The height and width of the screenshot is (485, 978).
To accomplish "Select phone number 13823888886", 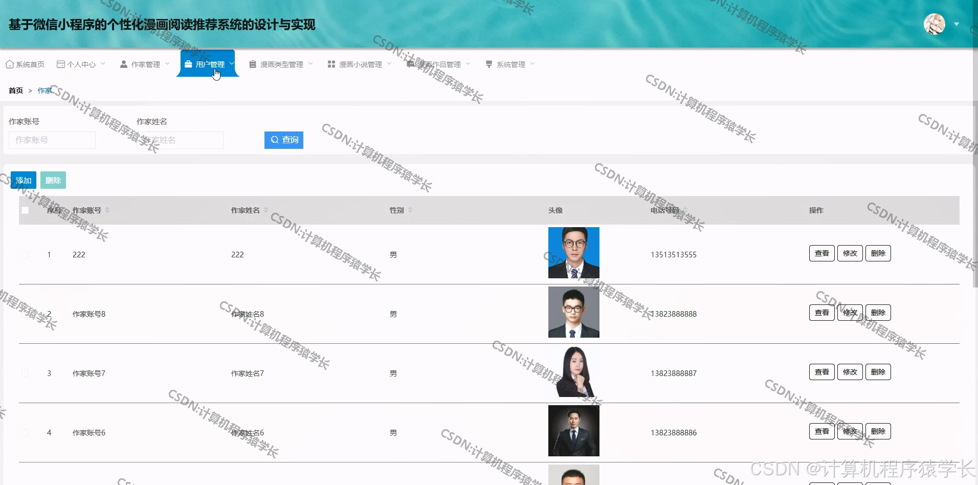I will pyautogui.click(x=674, y=433).
